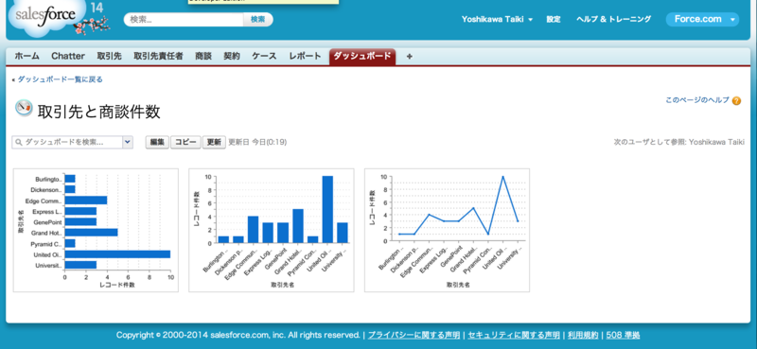
Task: Click Dickenson.. label in horizontal chart
Action: point(46,190)
